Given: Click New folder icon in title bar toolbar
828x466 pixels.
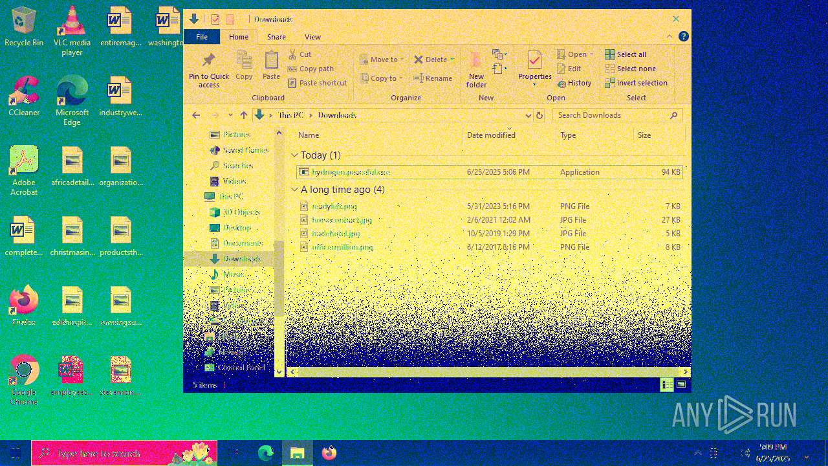Looking at the screenshot, I should tap(230, 19).
